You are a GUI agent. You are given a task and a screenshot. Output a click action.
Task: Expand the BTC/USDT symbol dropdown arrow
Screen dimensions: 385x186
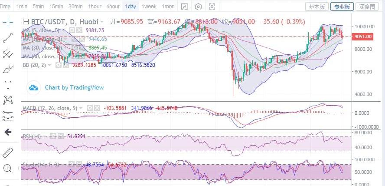[x=102, y=22]
